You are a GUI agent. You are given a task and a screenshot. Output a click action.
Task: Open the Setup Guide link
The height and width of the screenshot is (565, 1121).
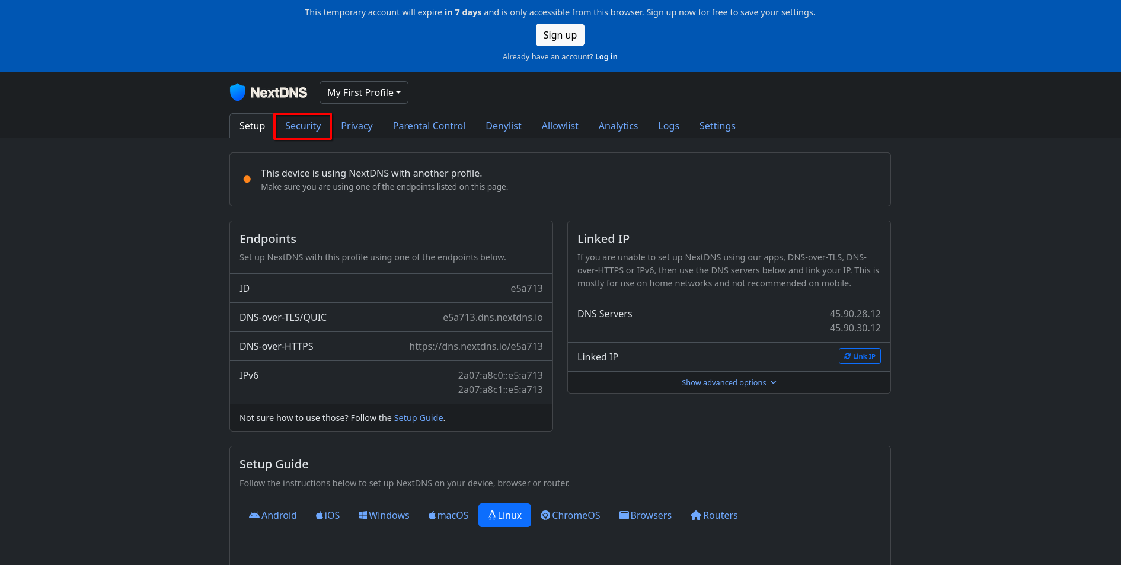419,418
